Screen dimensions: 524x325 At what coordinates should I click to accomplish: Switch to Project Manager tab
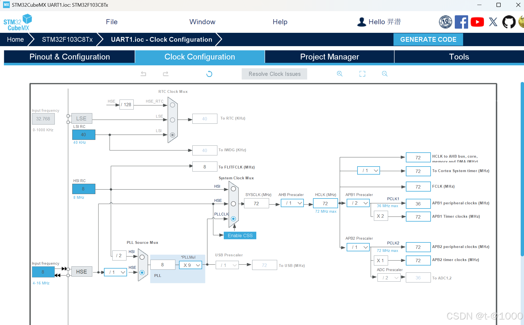[x=329, y=57]
